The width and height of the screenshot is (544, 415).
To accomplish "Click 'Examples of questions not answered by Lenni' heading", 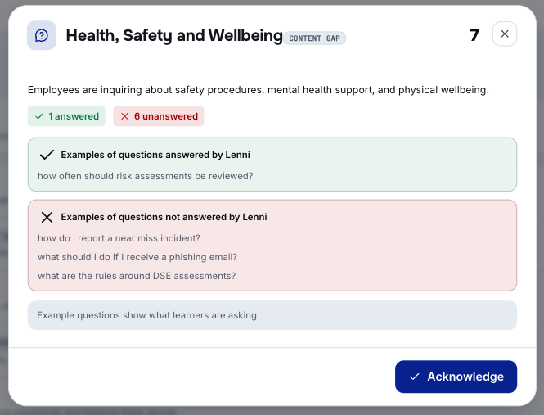I will click(164, 217).
